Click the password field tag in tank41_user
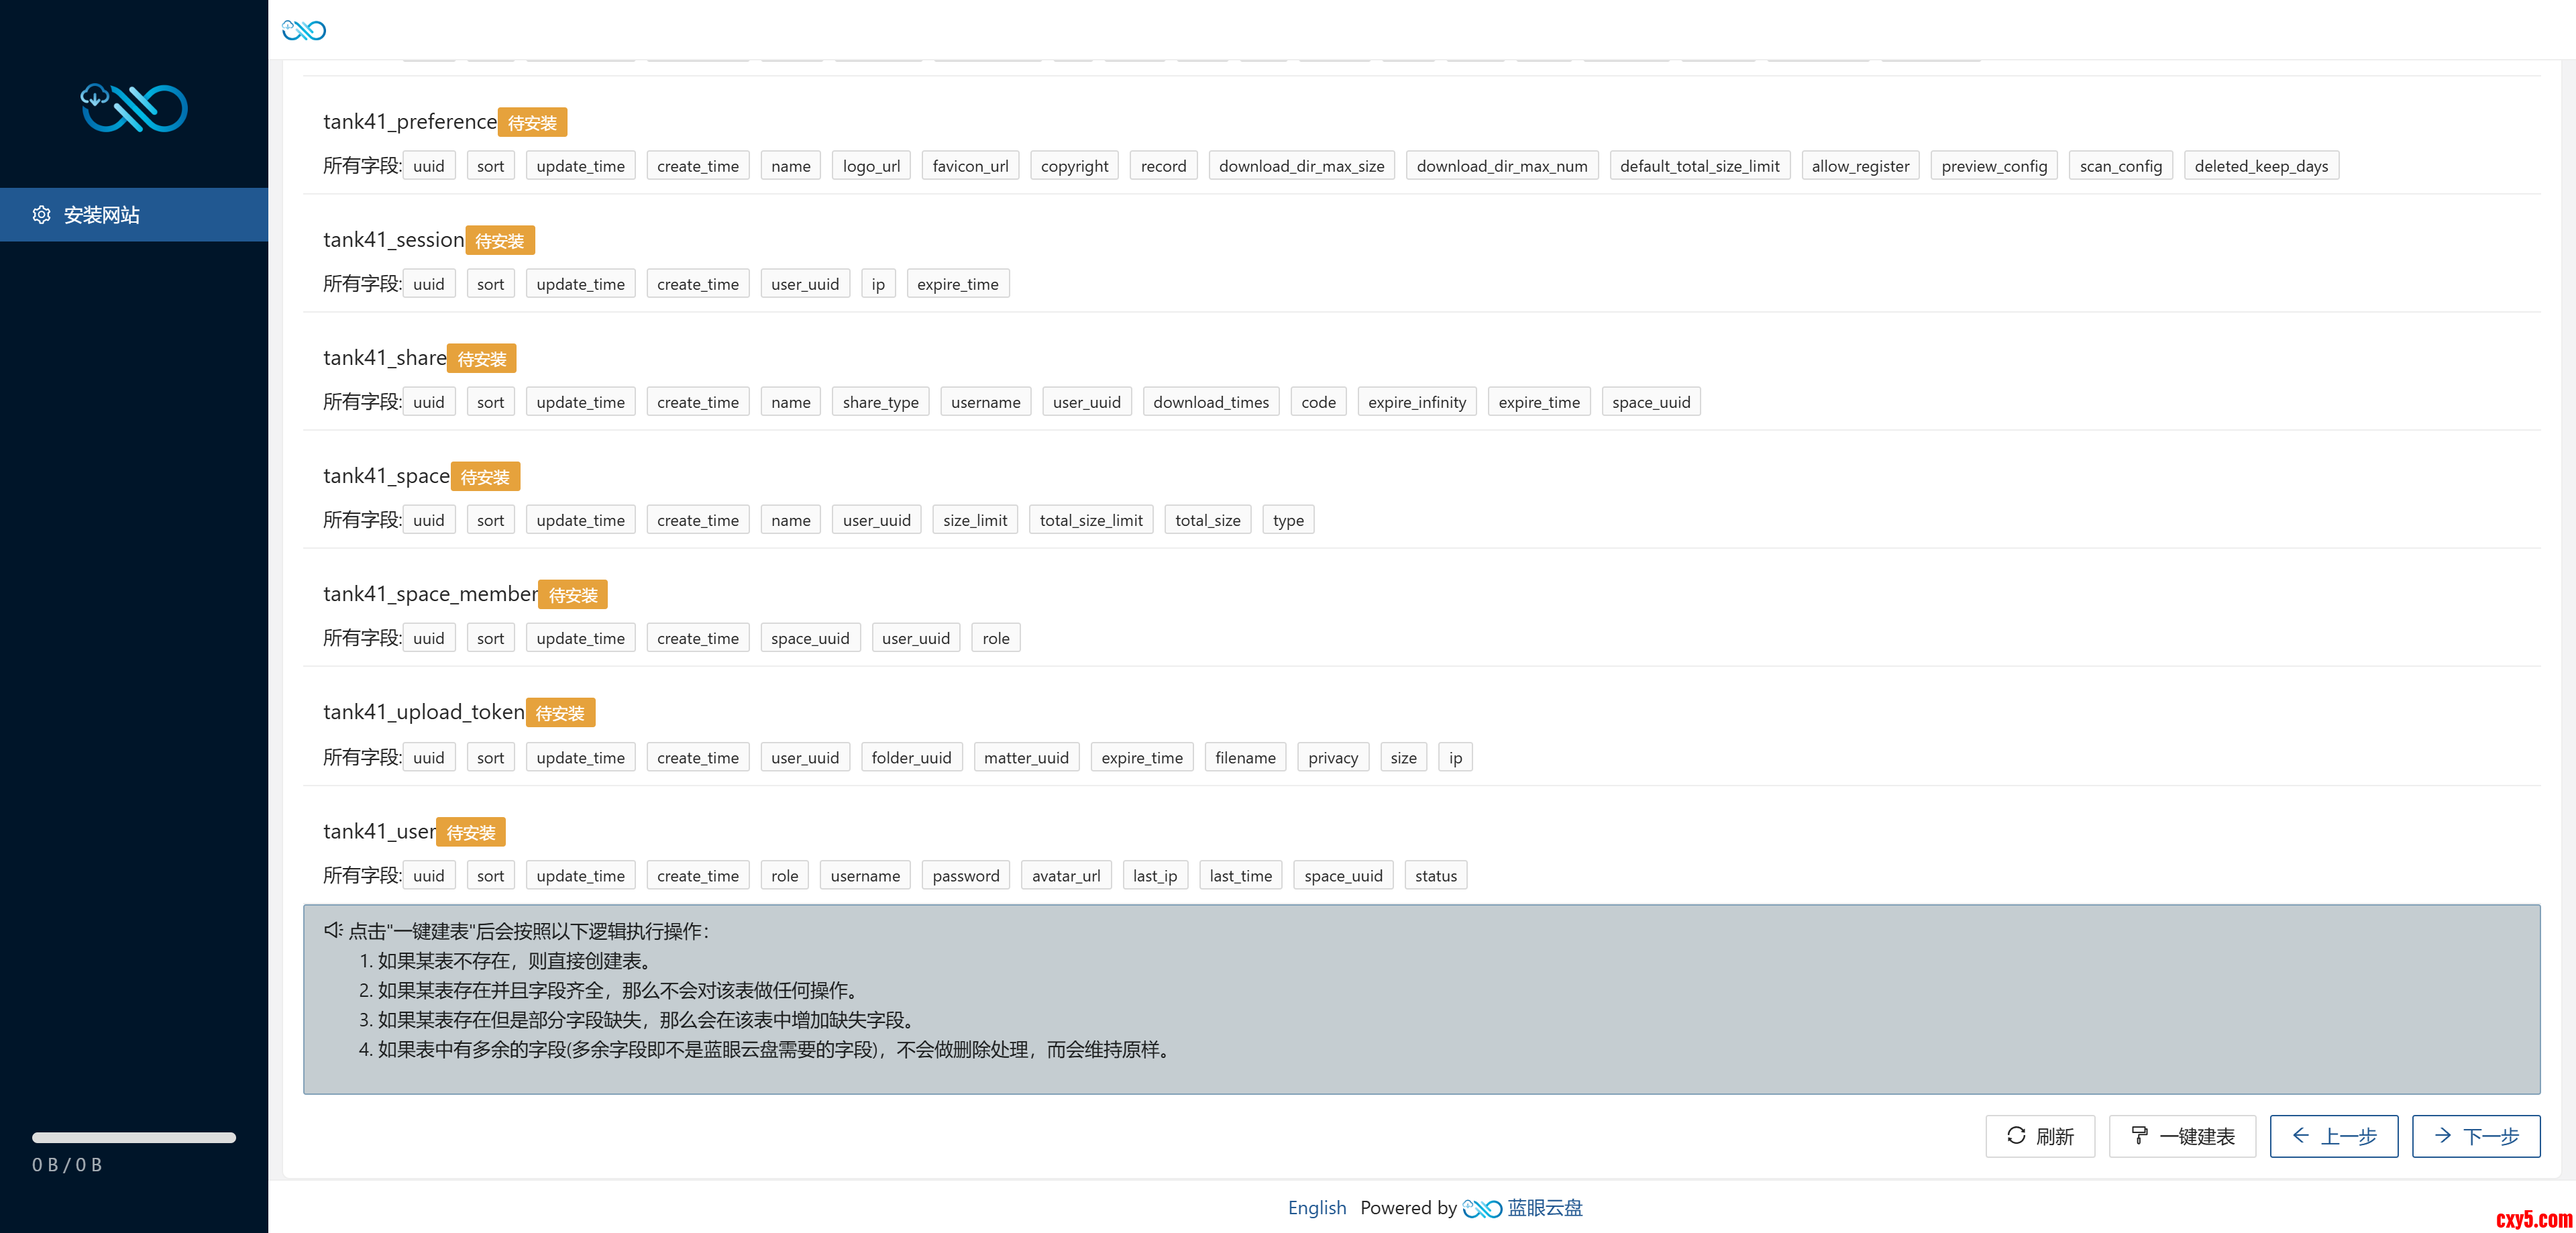The width and height of the screenshot is (2576, 1233). (965, 876)
